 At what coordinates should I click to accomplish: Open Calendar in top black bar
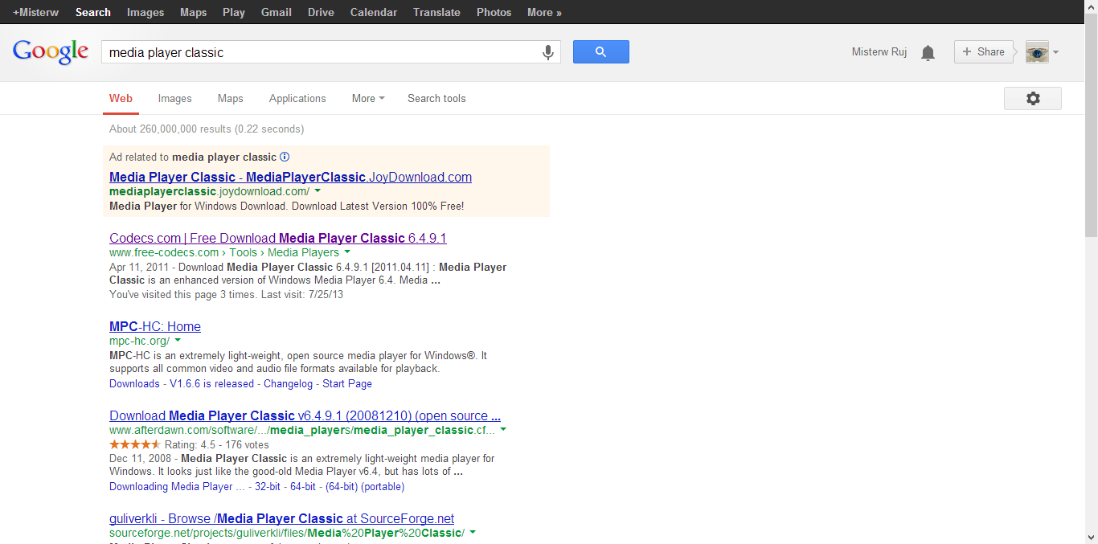click(x=374, y=12)
